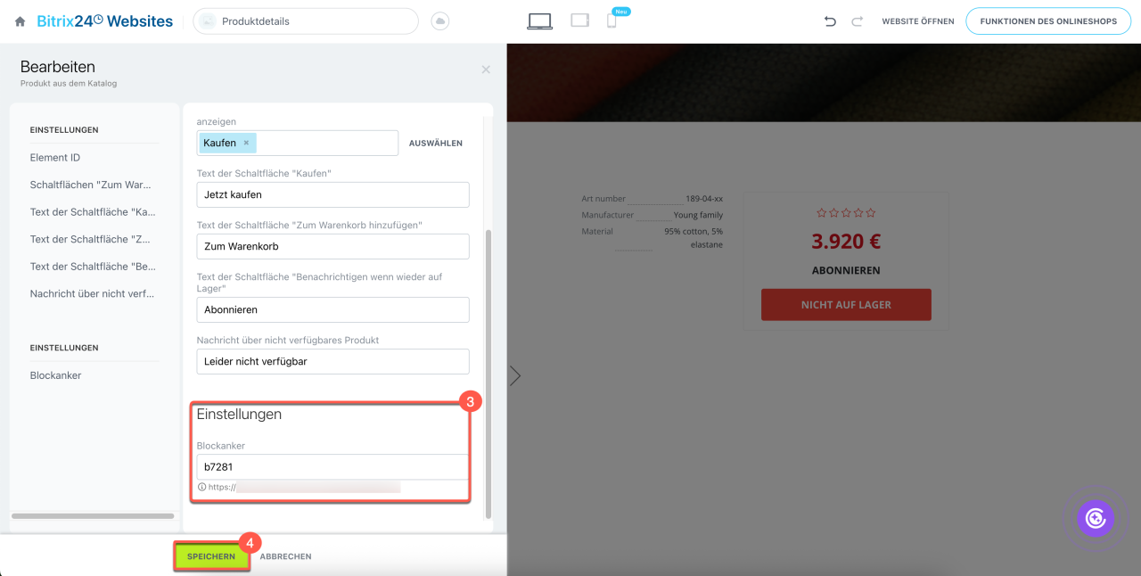The height and width of the screenshot is (576, 1141).
Task: Click the info icon under Blockanker
Action: click(201, 487)
